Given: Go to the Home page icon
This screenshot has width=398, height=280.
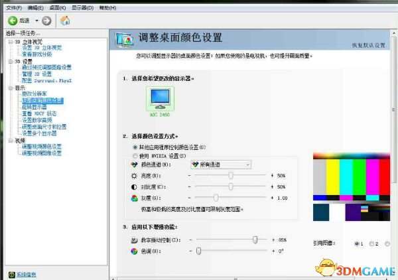Looking at the screenshot, I should 65,21.
